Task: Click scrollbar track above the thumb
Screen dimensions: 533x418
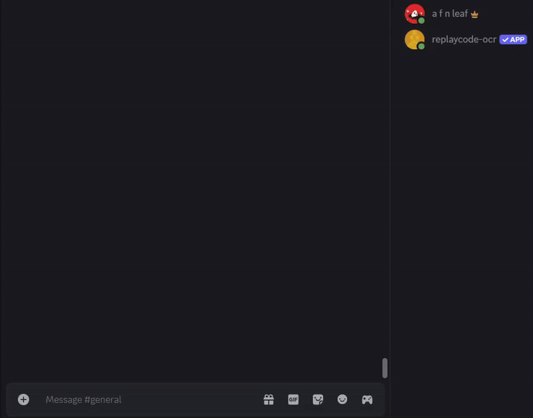Action: coord(385,177)
